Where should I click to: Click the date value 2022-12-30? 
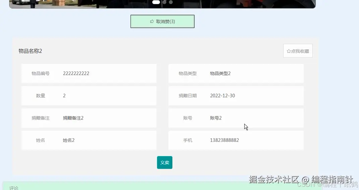coord(222,96)
